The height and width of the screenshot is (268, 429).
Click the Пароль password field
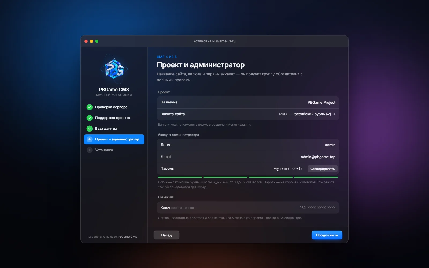tap(287, 169)
